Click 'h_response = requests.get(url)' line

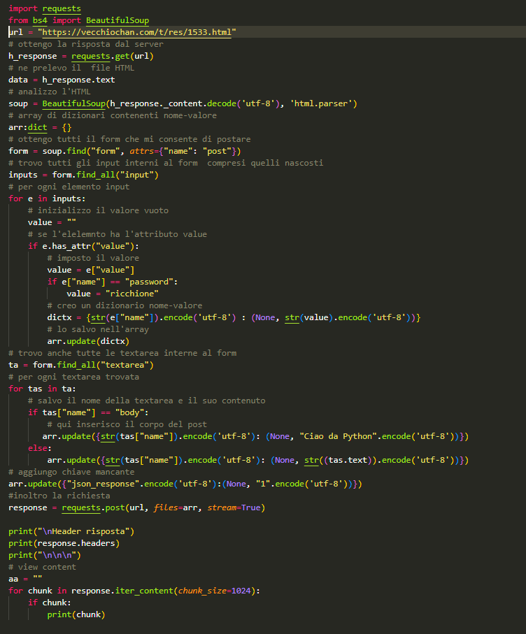(81, 56)
